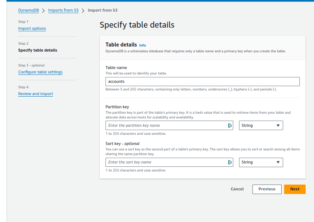
Task: Jump to Configure table settings step
Action: [40, 72]
